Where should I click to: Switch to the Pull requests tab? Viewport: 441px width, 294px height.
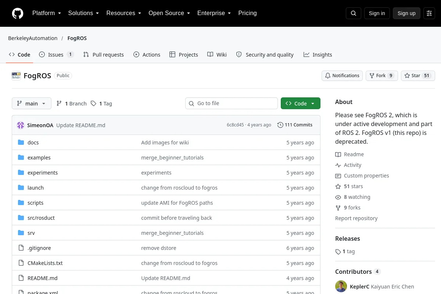[x=104, y=55]
